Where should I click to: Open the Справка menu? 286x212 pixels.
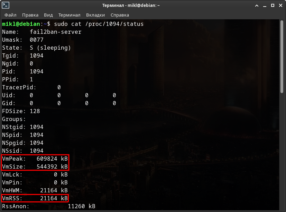click(x=120, y=15)
